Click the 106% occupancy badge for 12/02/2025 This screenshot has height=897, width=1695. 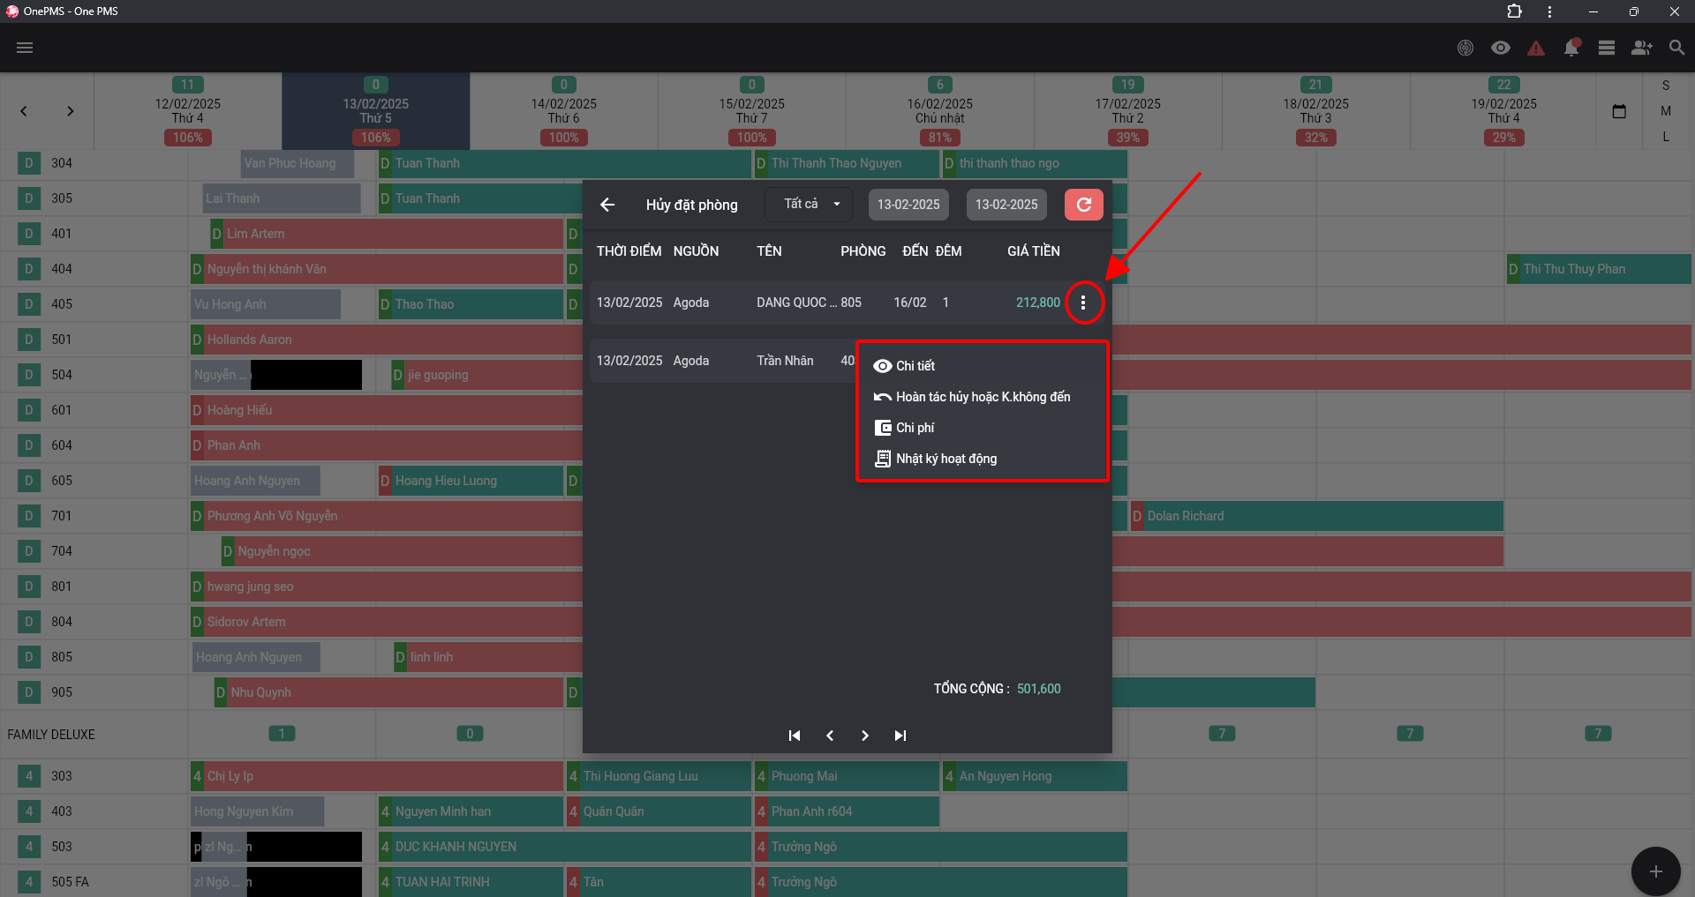[x=188, y=138]
